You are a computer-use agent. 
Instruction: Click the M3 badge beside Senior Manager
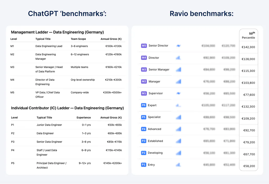coord(144,69)
